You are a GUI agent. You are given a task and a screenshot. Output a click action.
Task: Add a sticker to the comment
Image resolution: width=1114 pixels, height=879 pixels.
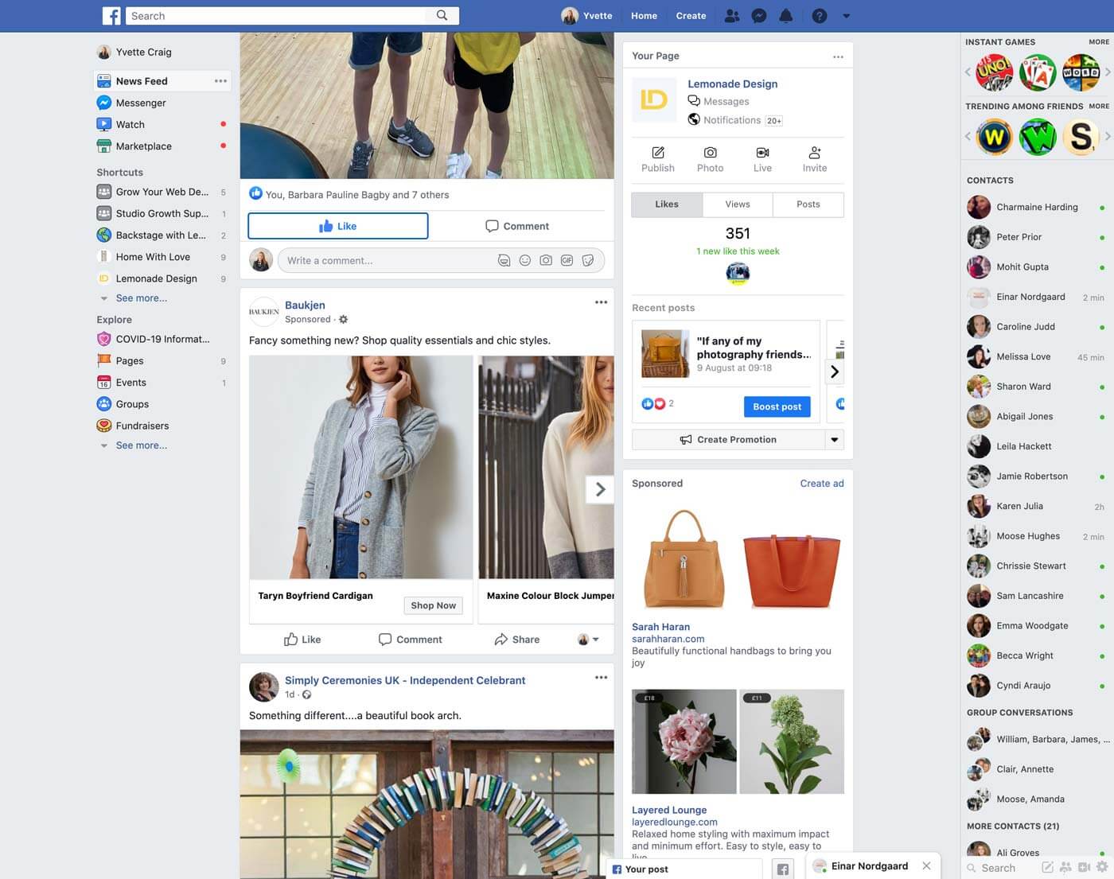click(588, 260)
